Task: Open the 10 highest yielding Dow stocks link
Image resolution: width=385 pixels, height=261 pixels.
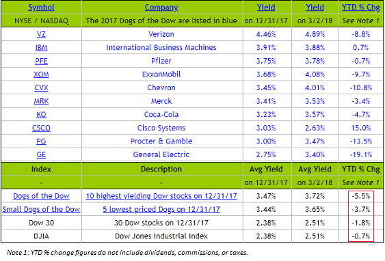Action: click(161, 196)
